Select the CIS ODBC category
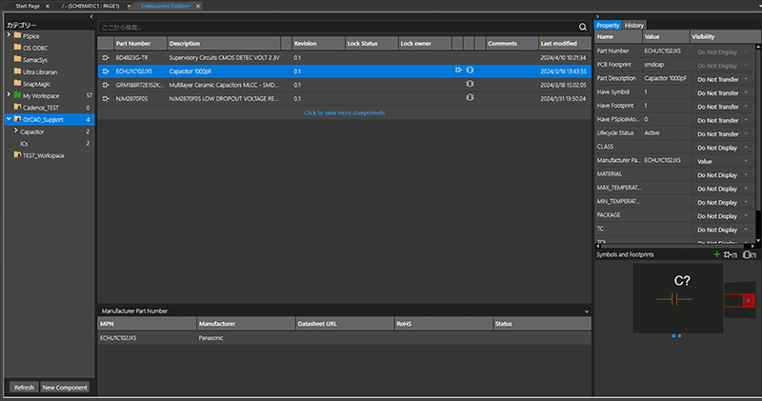This screenshot has width=762, height=401. 35,48
